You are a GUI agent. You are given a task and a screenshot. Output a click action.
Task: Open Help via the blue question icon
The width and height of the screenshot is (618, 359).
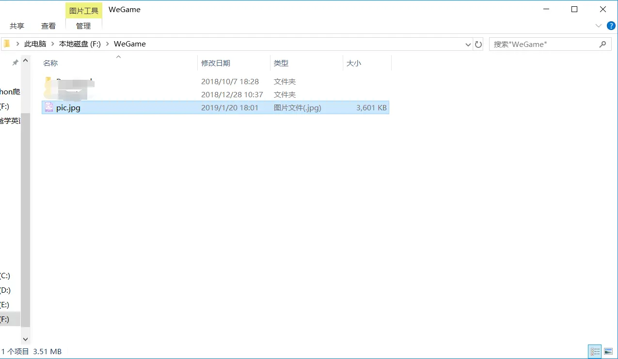611,26
